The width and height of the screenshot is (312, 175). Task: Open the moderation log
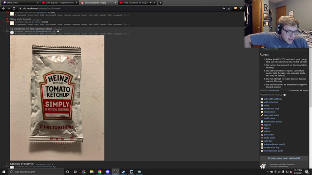pos(272,148)
